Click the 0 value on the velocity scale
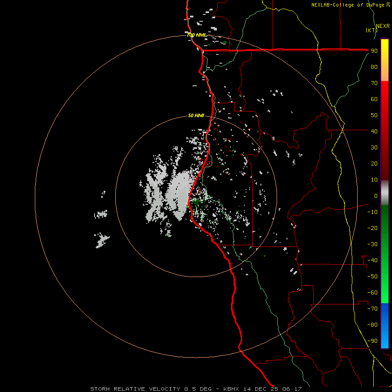The image size is (392, 392). pyautogui.click(x=376, y=196)
